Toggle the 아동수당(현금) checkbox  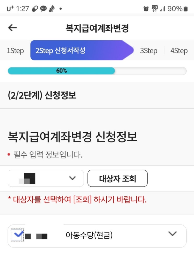click(x=17, y=235)
